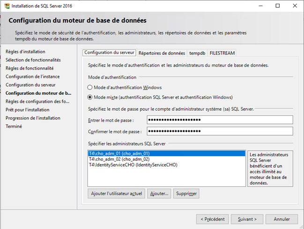Select the Configuration du serveur tab
Viewport: 304px width, 229px height.
(110, 53)
